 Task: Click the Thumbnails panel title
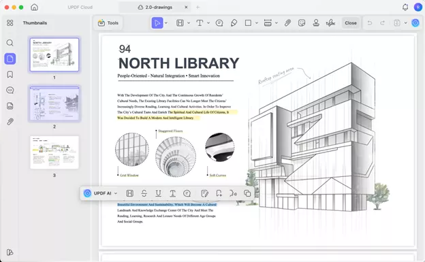(x=35, y=23)
